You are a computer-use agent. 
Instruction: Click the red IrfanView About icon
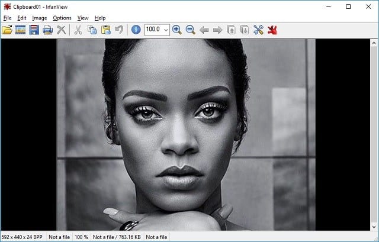(x=272, y=30)
